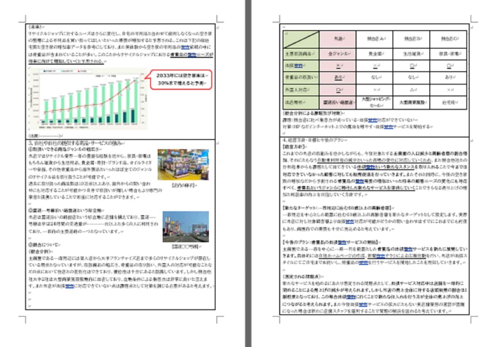499x347 pixels.
Task: Click the '生活雑貨' table cell
Action: click(x=411, y=54)
